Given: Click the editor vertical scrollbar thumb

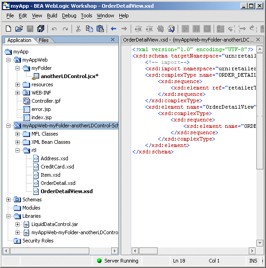Looking at the screenshot, I should (260, 111).
